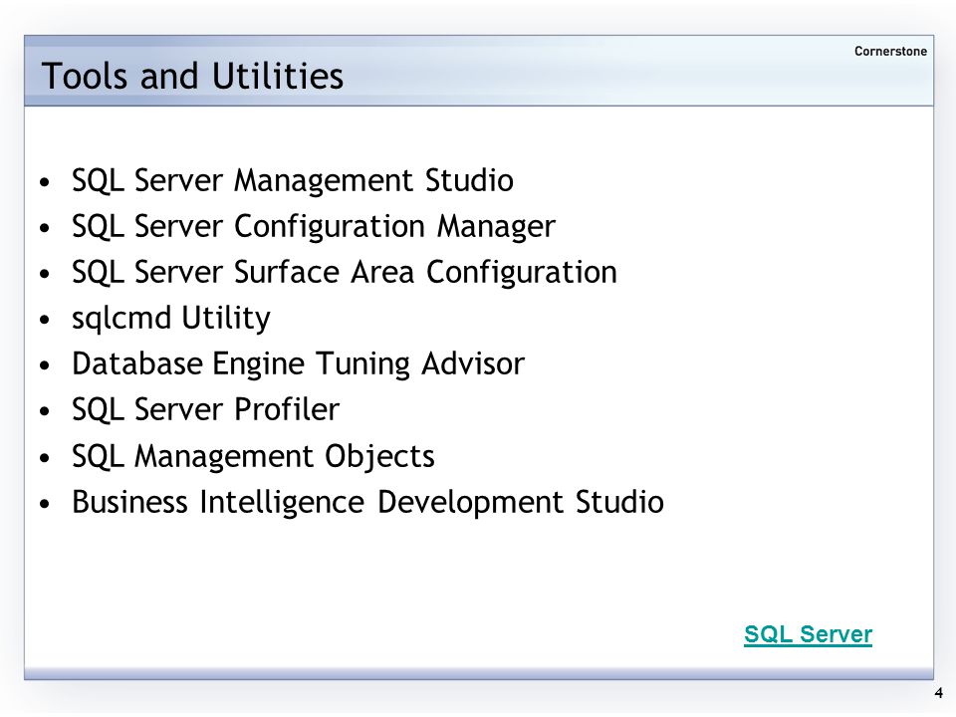Click the 'sqlcmd Utility' bullet text
This screenshot has width=956, height=717.
pos(171,319)
